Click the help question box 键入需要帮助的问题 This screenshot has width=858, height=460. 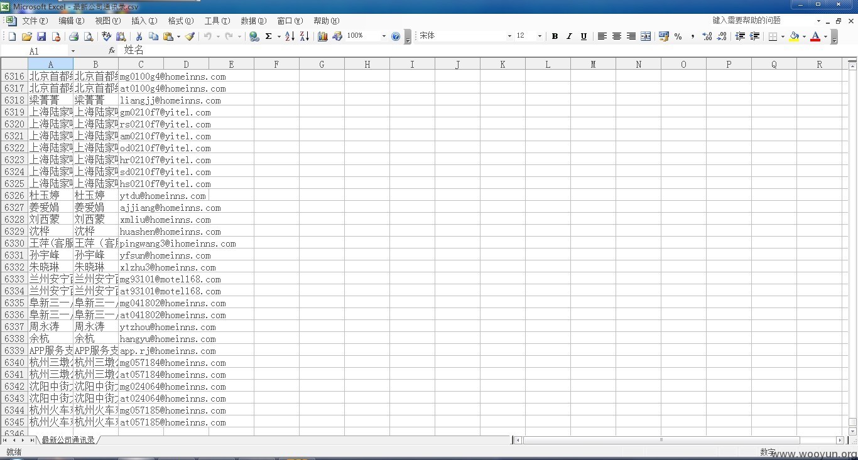pos(762,21)
